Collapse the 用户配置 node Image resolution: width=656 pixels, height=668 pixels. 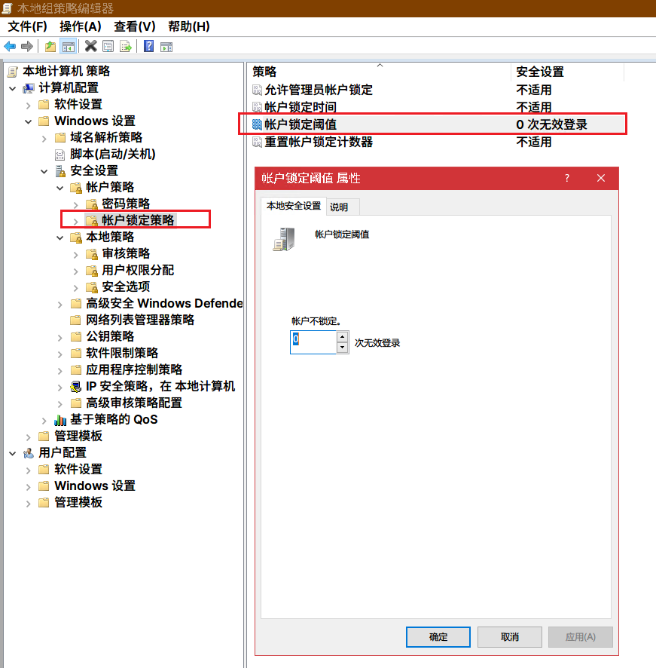click(12, 454)
